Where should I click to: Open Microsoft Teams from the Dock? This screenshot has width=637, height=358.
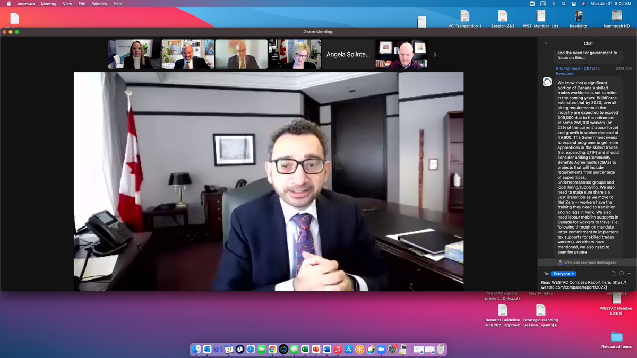click(x=218, y=349)
